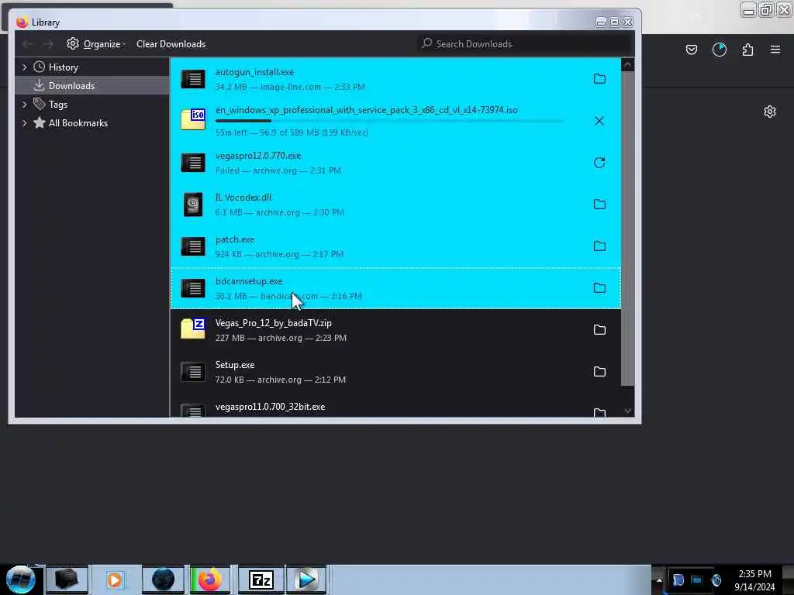Select the Vegas_Pro_12_by_badaTV.zip entry
Viewport: 794px width, 595px height.
395,330
